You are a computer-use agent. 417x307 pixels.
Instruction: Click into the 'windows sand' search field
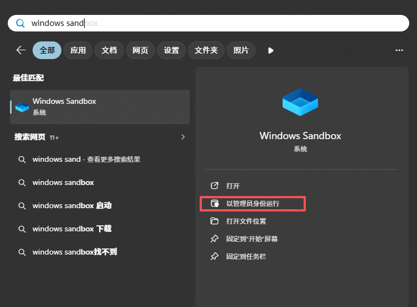pos(208,23)
